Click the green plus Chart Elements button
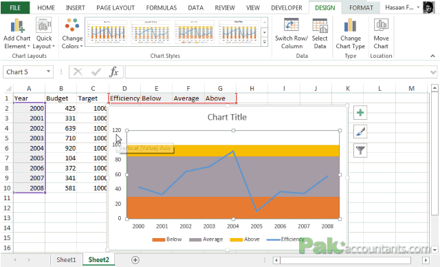This screenshot has width=440, height=267. (x=360, y=113)
